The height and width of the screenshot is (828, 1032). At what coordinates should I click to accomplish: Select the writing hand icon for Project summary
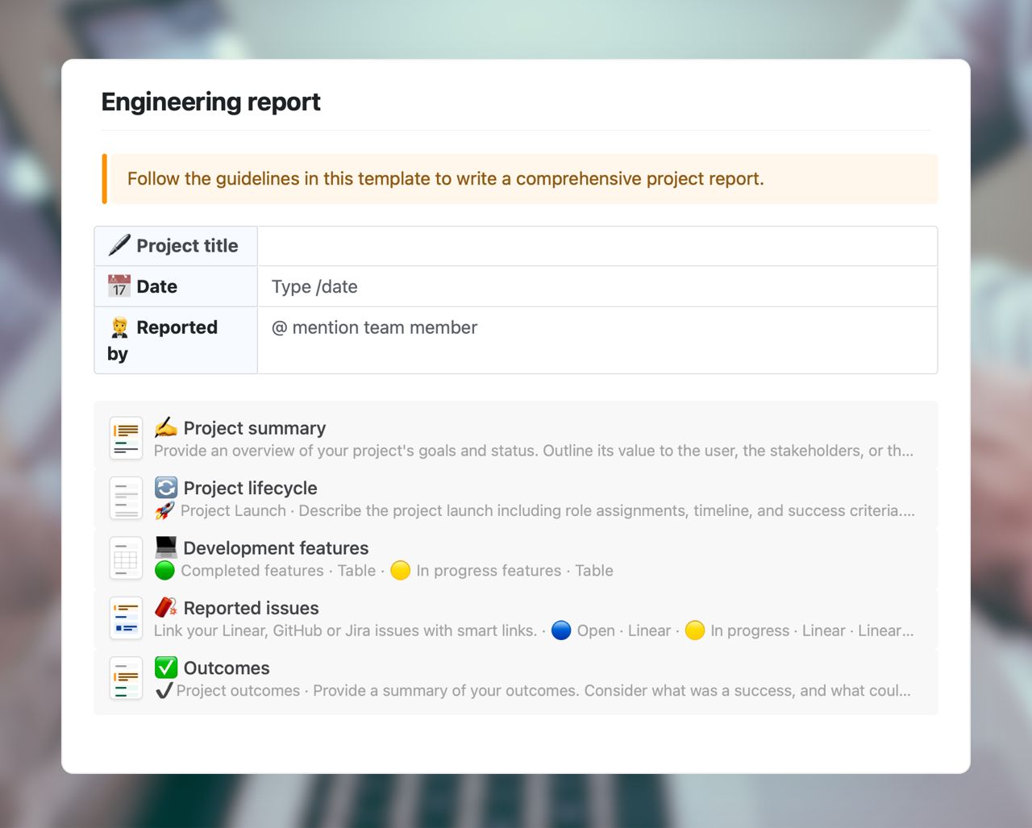167,426
